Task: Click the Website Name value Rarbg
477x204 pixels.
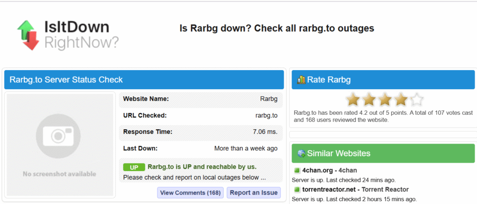Action: pos(269,99)
